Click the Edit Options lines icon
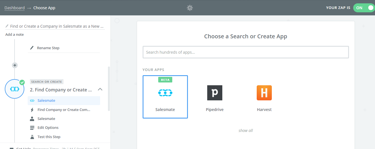 [x=32, y=128]
